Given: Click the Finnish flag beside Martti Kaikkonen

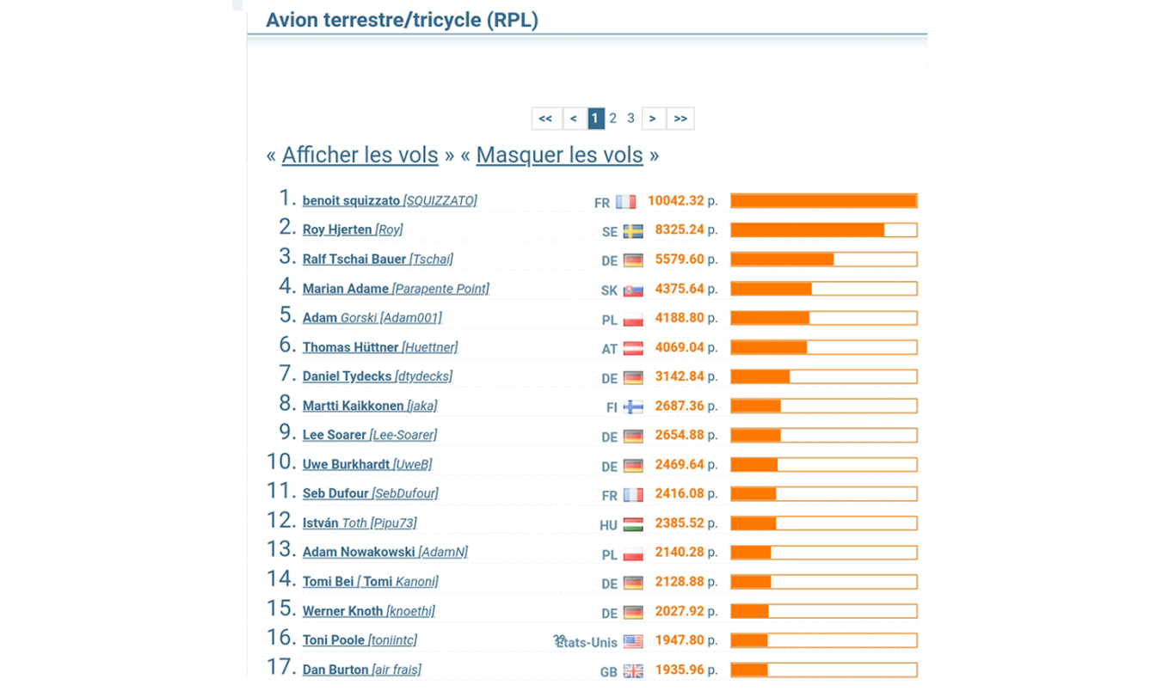Looking at the screenshot, I should tap(633, 407).
